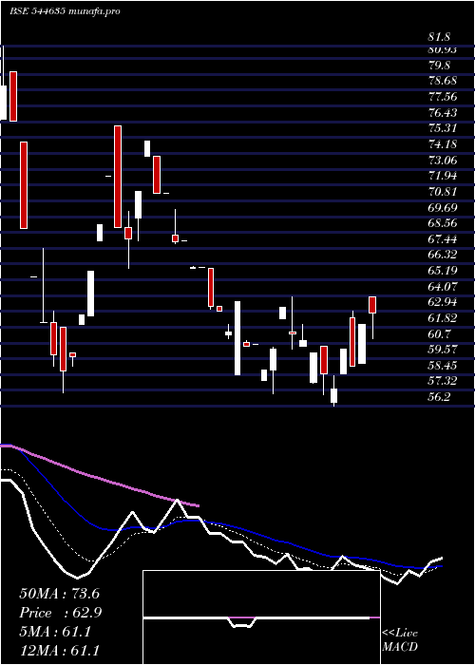Viewport: 475px width, 665px height.
Task: Click the 77.56 price level label
Action: pyautogui.click(x=443, y=97)
